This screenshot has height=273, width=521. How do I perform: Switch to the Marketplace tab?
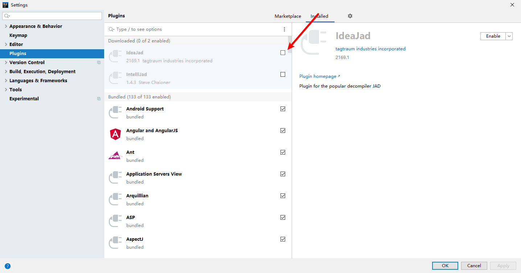(288, 16)
